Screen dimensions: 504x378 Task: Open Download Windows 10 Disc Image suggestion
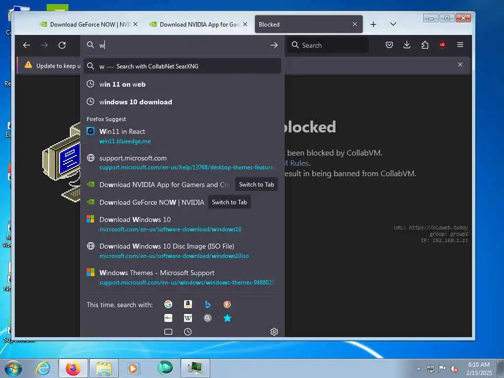(182, 251)
